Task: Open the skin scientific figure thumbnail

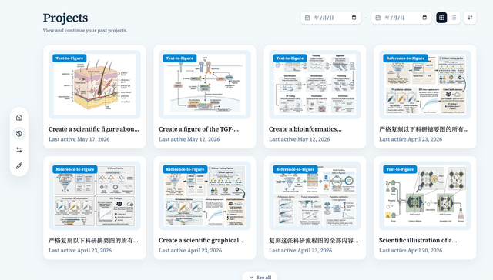Action: 95,85
